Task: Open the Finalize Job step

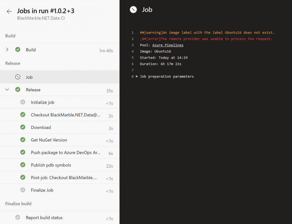Action: 60,190
